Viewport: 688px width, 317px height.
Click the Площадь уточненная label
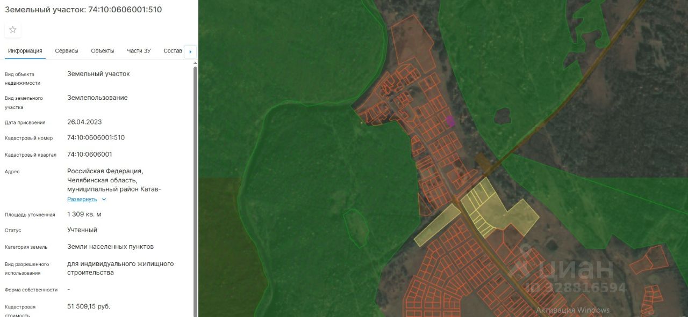point(30,215)
